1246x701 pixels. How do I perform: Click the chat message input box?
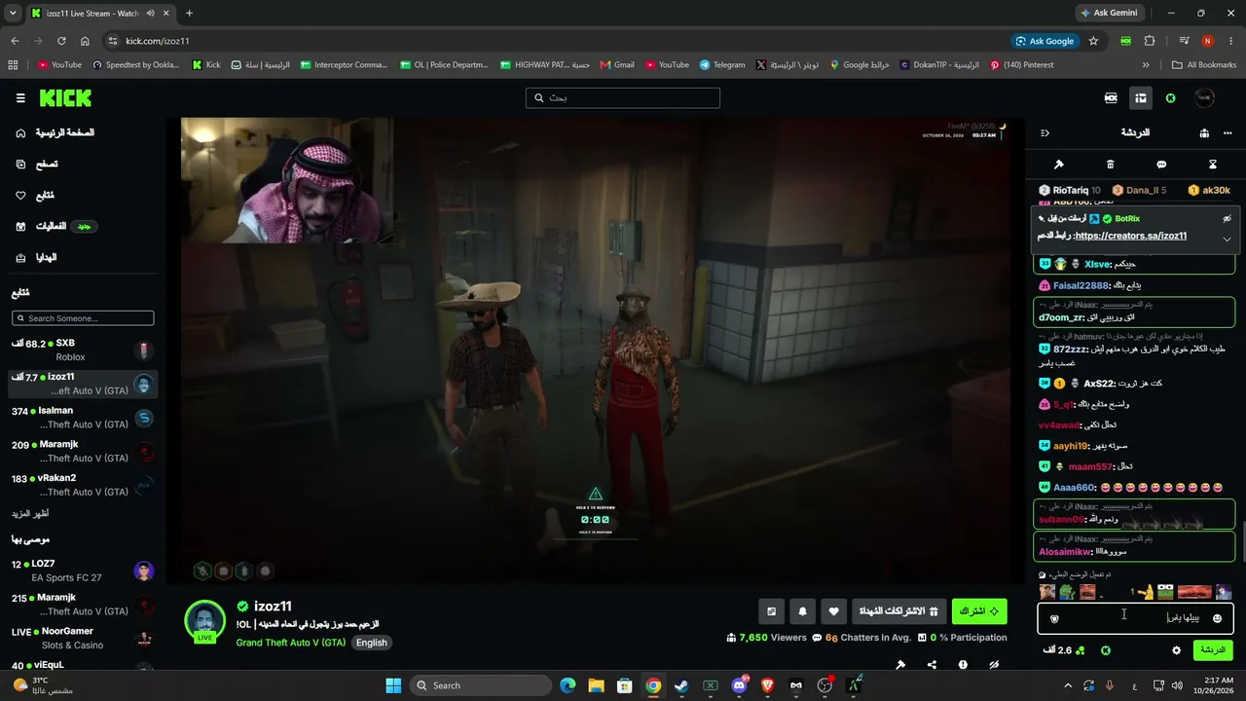[1134, 618]
